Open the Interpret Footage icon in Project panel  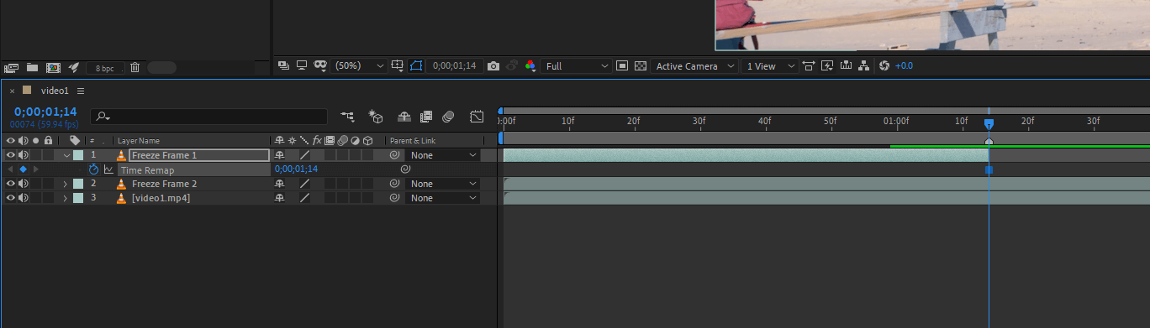(12, 67)
